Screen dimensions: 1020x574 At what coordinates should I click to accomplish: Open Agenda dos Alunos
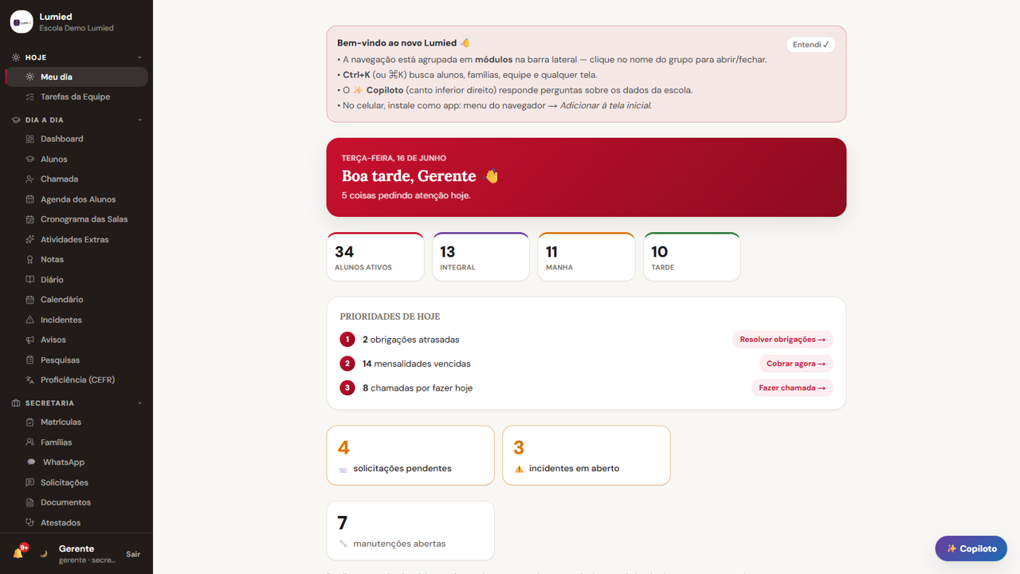(x=76, y=199)
